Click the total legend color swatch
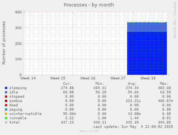The width and height of the screenshot is (178, 135). [x=6, y=122]
